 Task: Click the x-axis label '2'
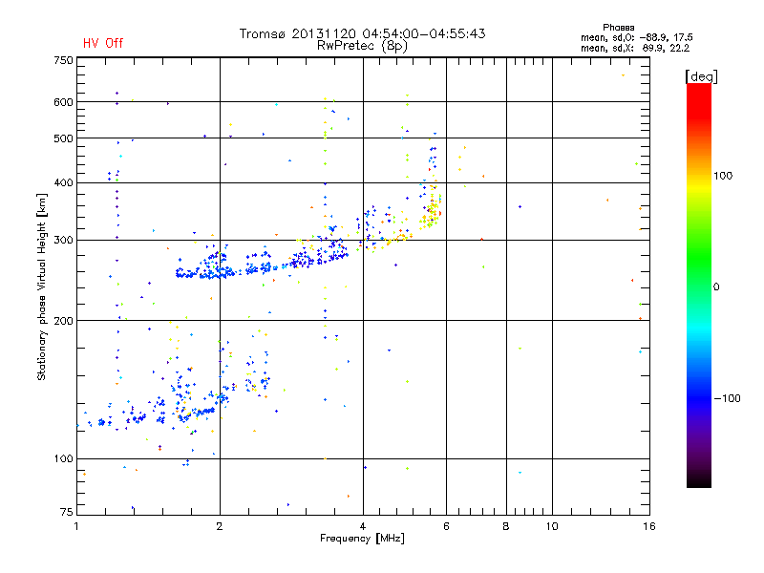point(220,526)
